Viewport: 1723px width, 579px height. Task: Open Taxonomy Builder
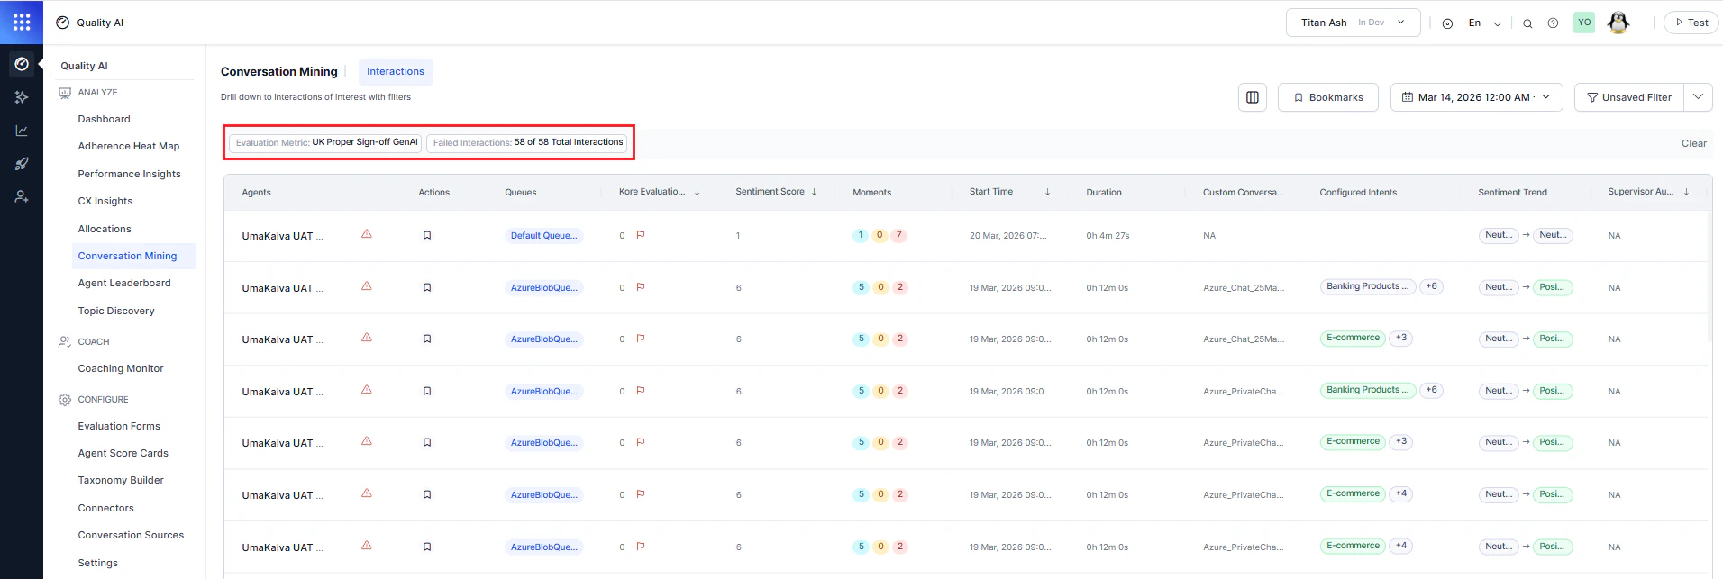pyautogui.click(x=121, y=480)
